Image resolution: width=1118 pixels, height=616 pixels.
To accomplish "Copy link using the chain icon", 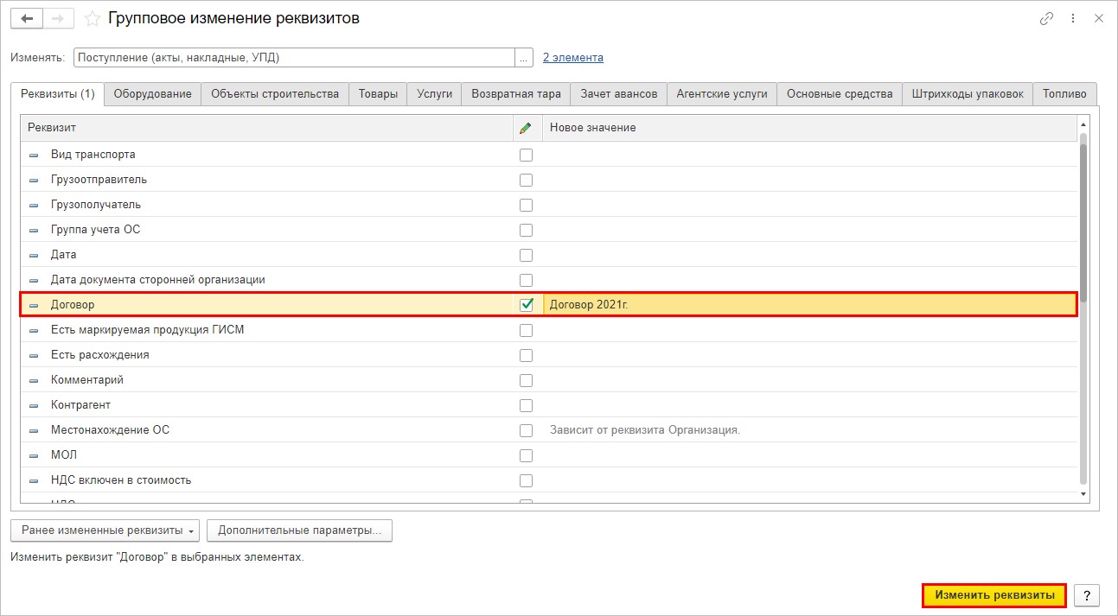I will pyautogui.click(x=1047, y=18).
